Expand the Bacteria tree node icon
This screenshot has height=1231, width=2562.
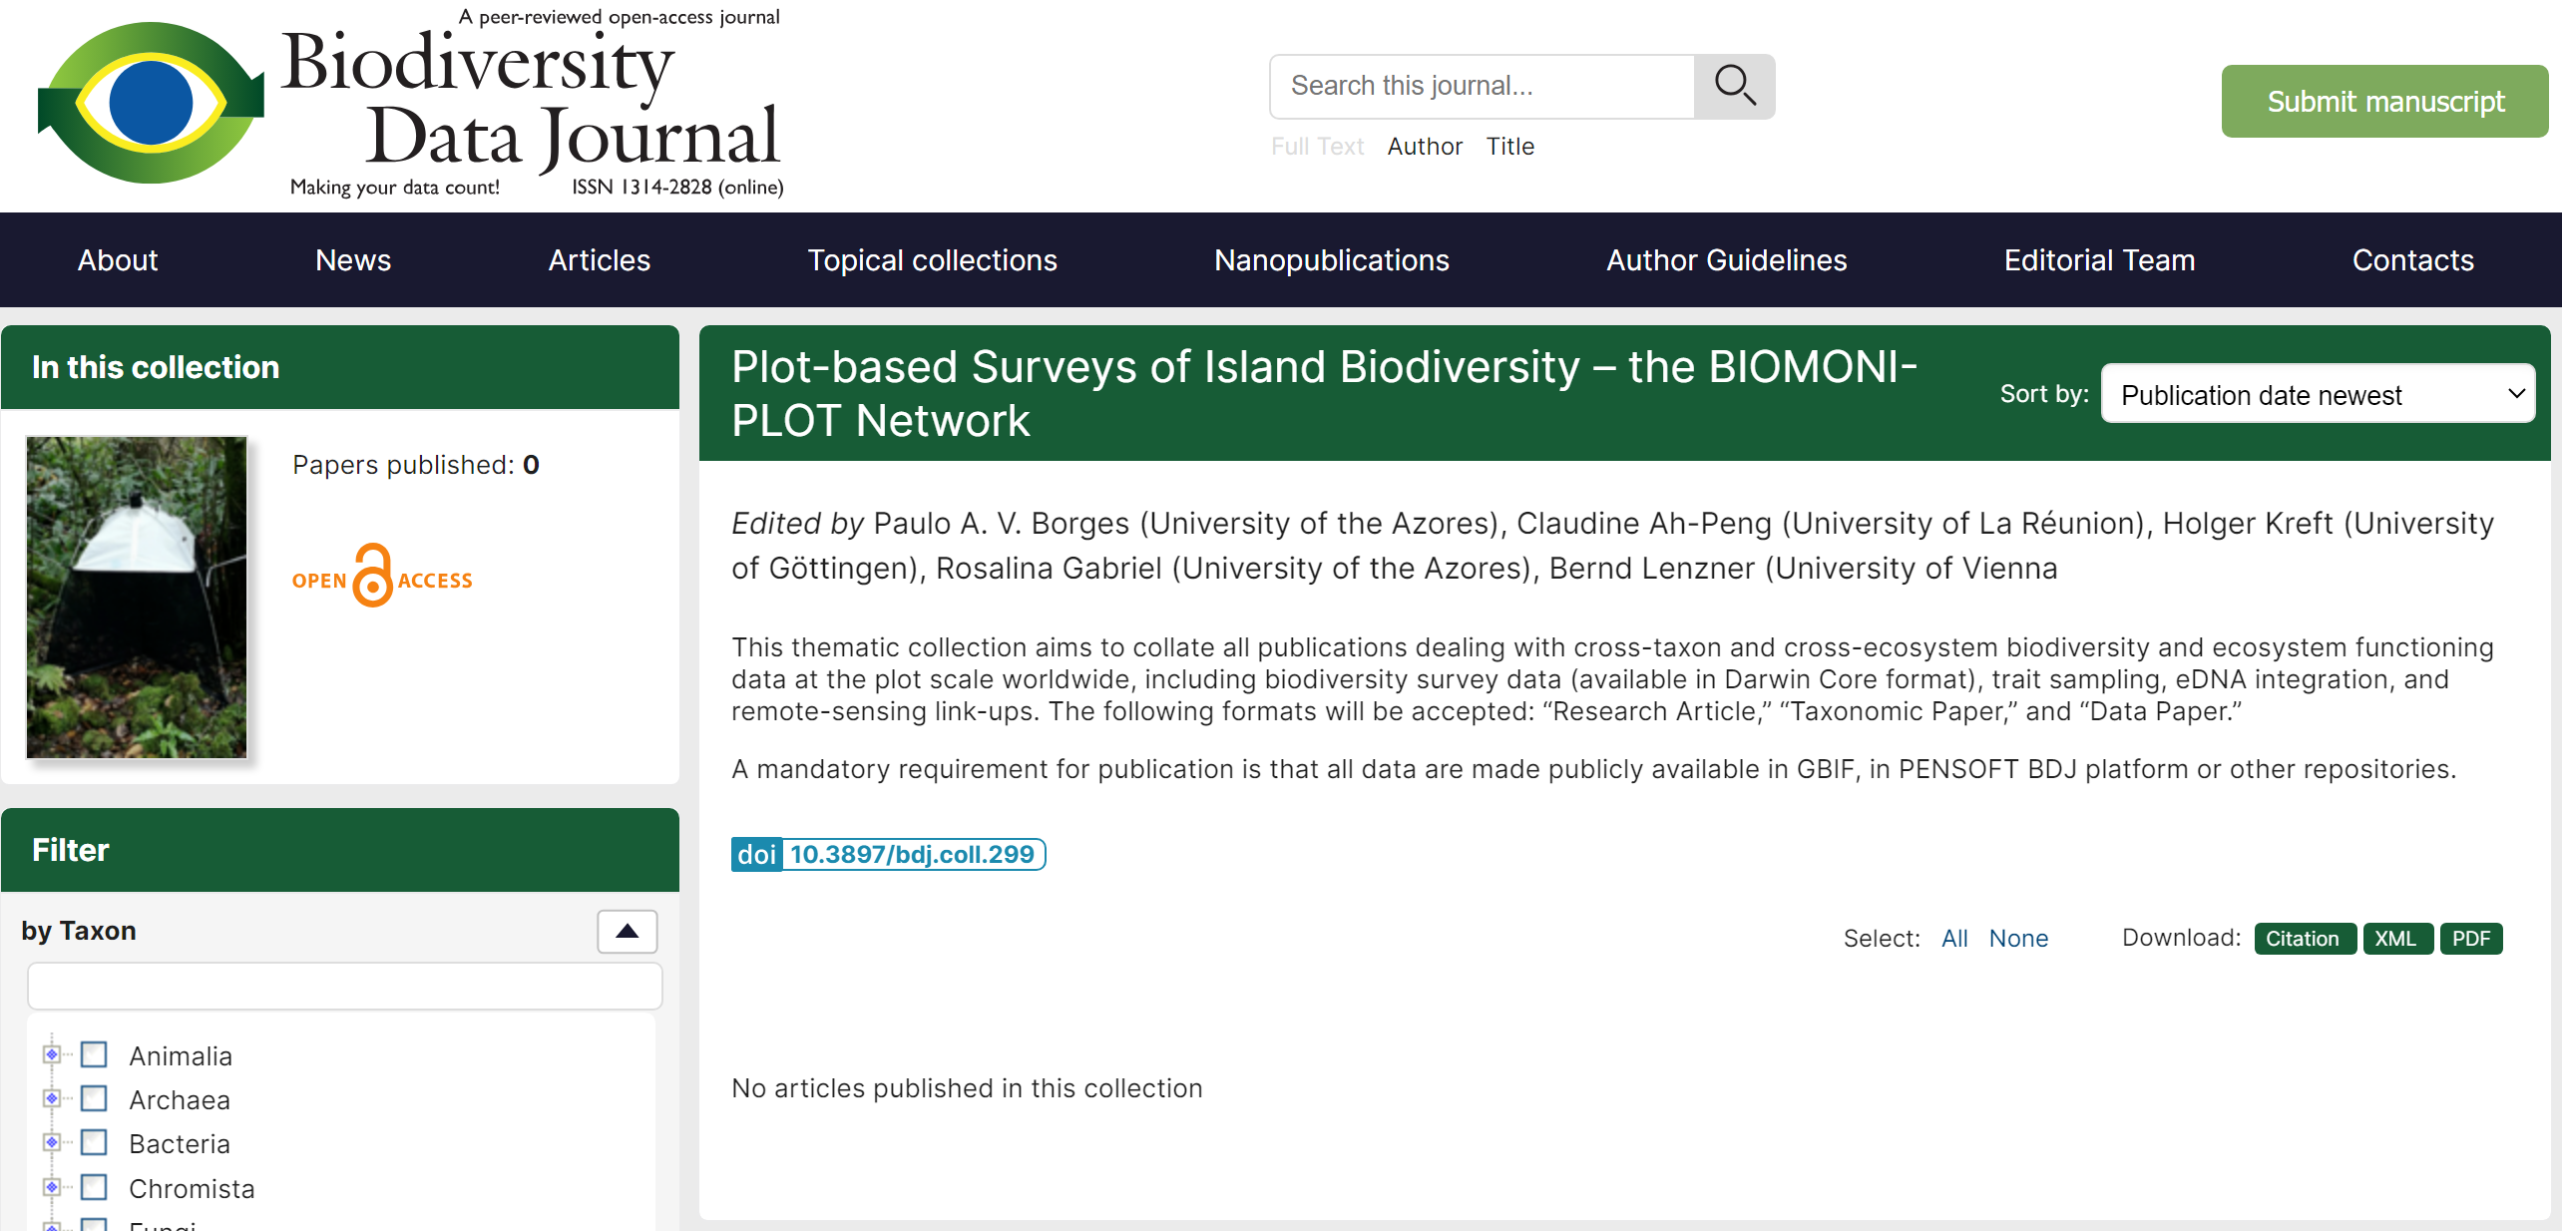52,1142
